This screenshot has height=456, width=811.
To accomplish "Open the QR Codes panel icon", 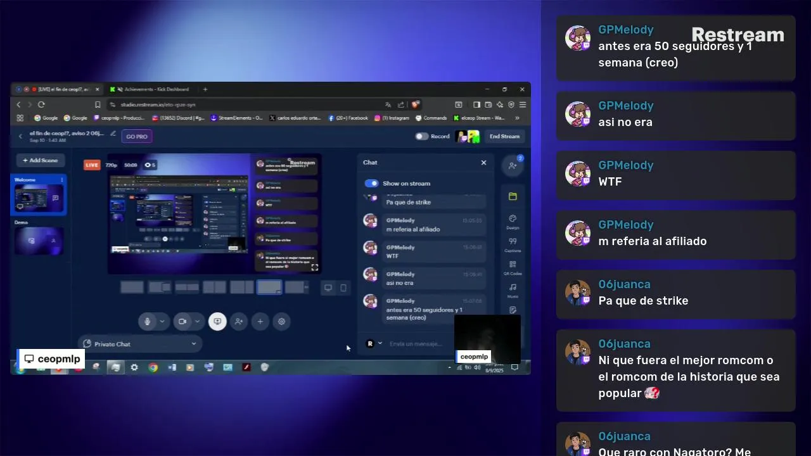I will pyautogui.click(x=513, y=267).
